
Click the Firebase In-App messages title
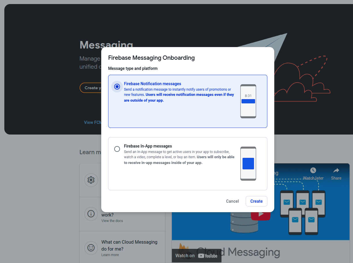[x=148, y=146]
